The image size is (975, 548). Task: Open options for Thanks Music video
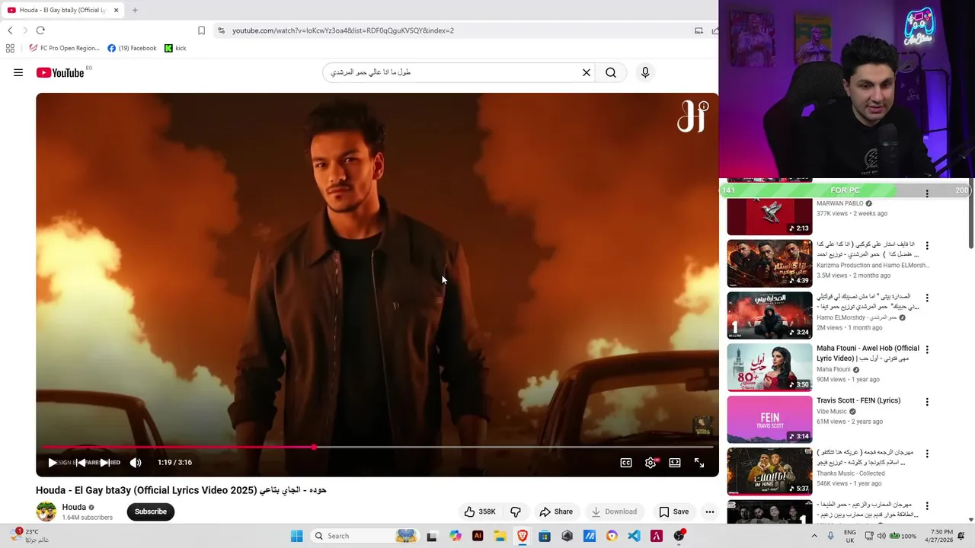point(927,454)
